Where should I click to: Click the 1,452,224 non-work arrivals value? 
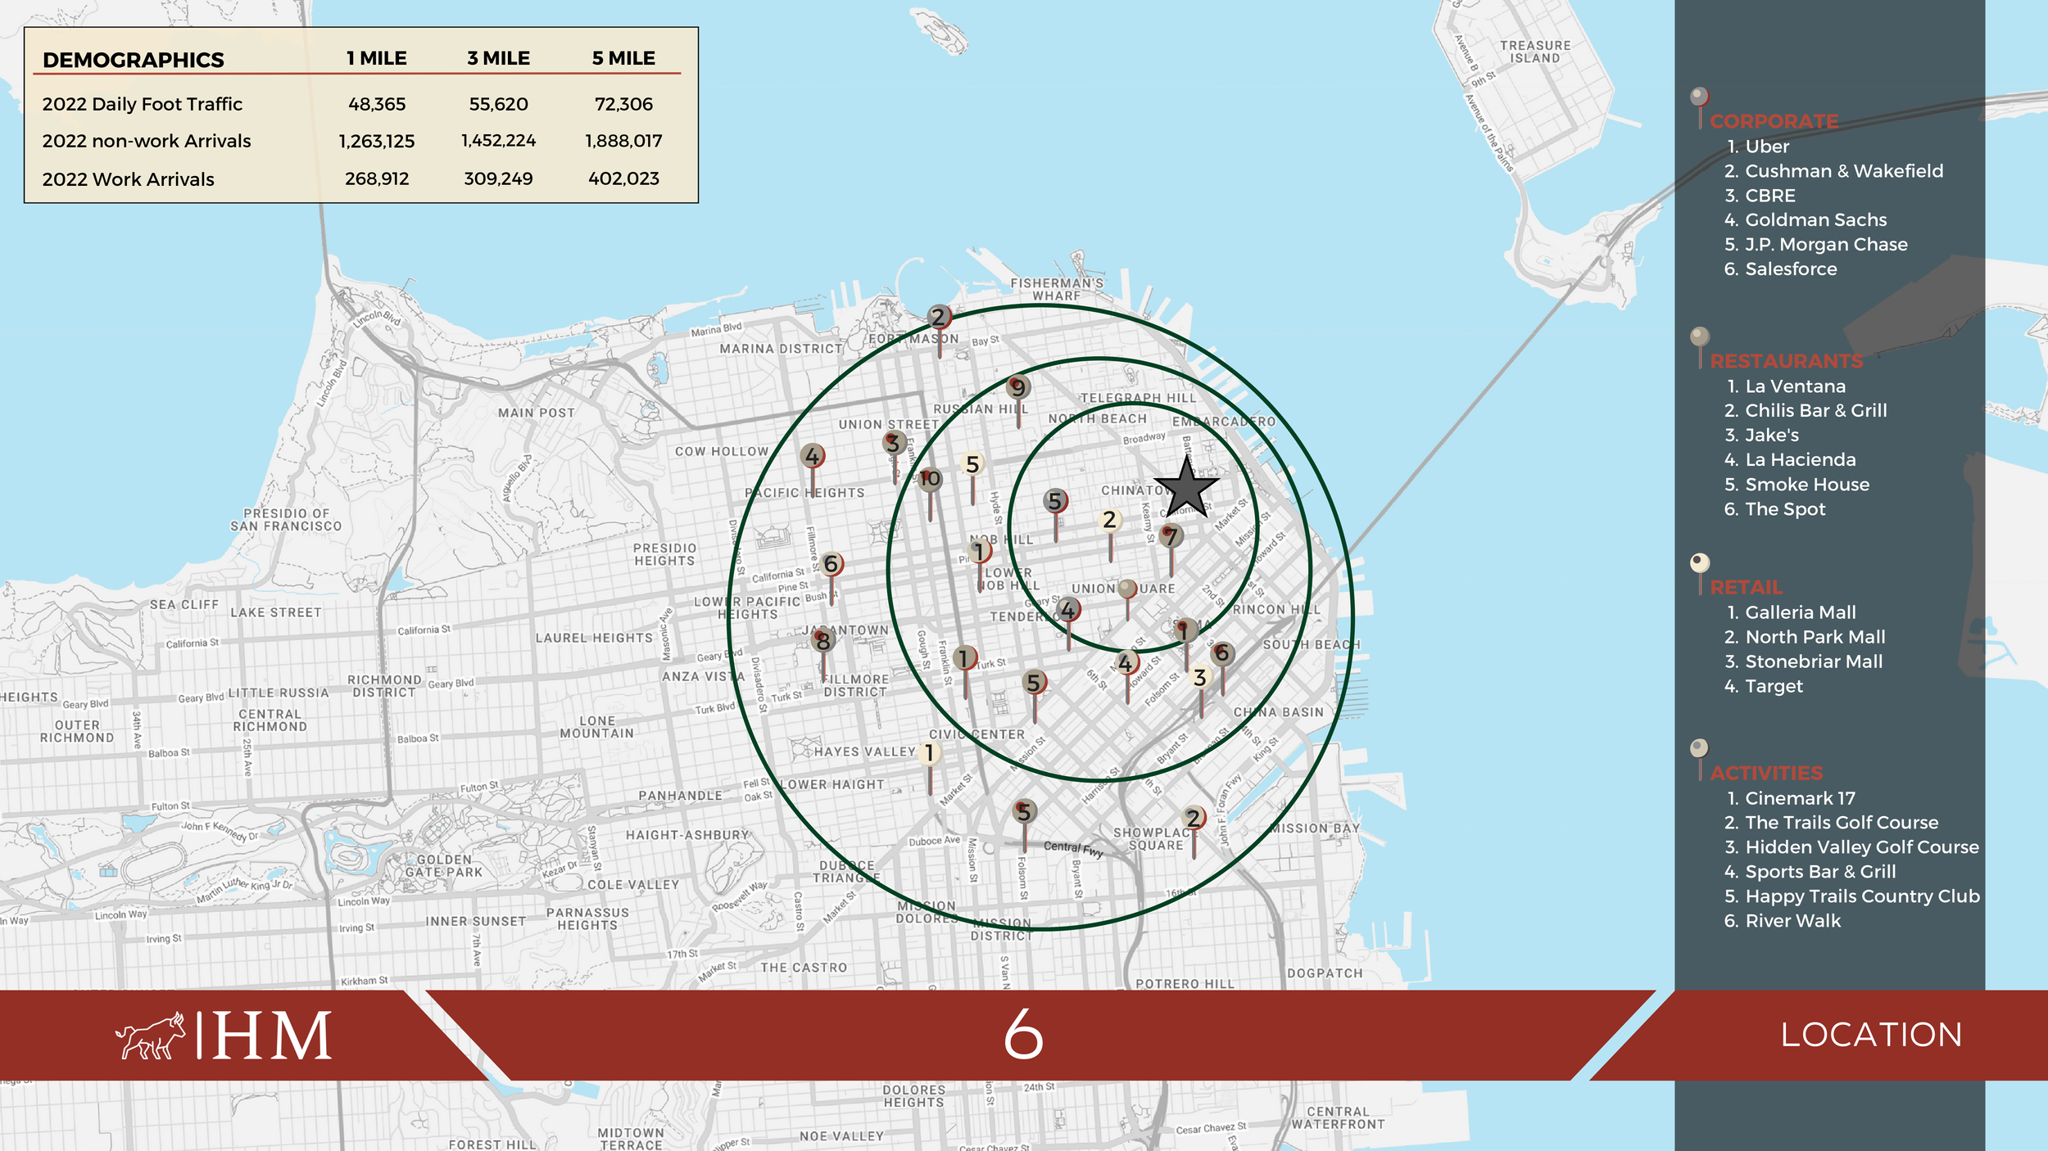498,141
